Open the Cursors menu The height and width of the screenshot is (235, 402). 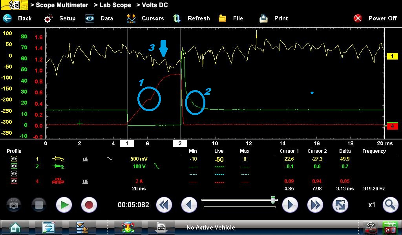[x=145, y=18]
